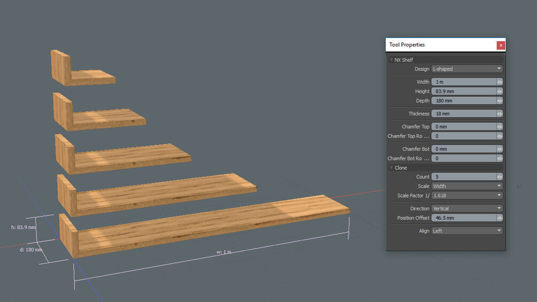Image resolution: width=537 pixels, height=302 pixels.
Task: Click the Chamfer Top field
Action: [x=464, y=127]
